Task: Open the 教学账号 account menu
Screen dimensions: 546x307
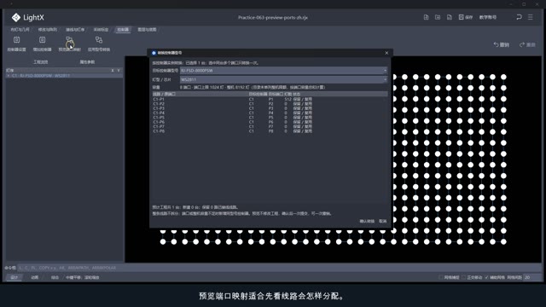Action: click(488, 17)
